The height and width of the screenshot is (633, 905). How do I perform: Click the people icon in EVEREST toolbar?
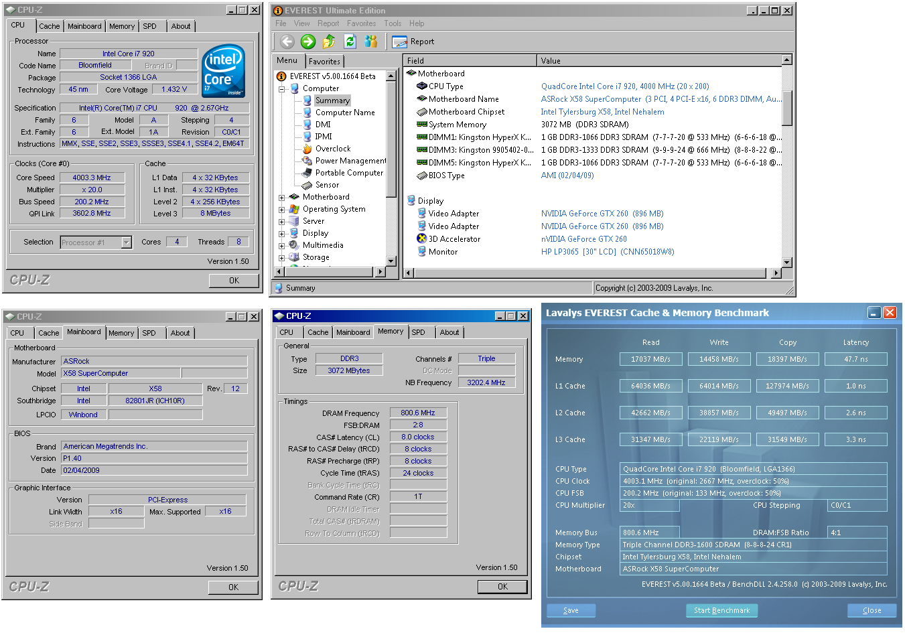(370, 42)
